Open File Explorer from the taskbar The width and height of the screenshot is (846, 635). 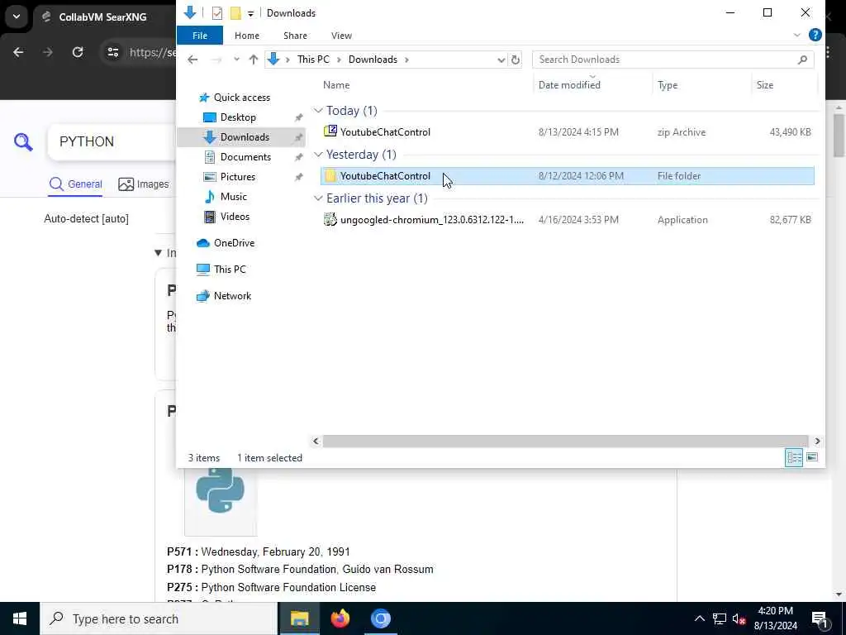299,618
